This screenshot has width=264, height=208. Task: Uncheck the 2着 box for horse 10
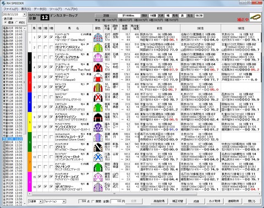click(45, 127)
